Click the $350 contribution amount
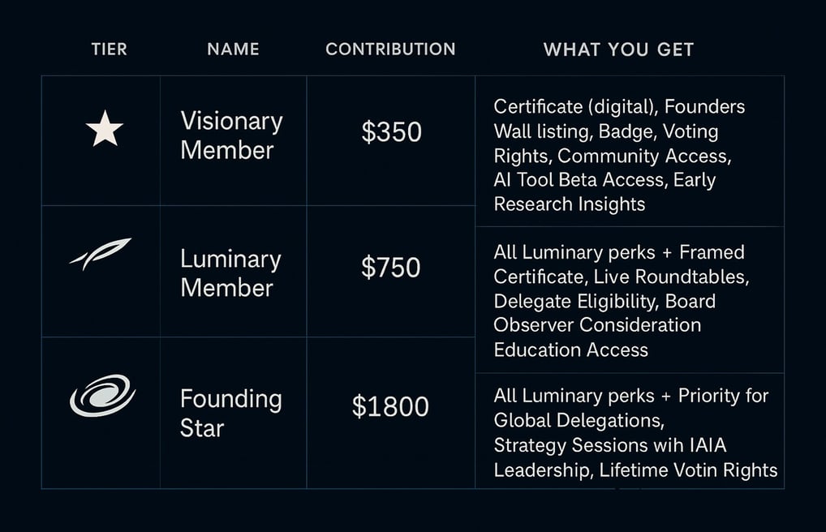 coord(391,131)
